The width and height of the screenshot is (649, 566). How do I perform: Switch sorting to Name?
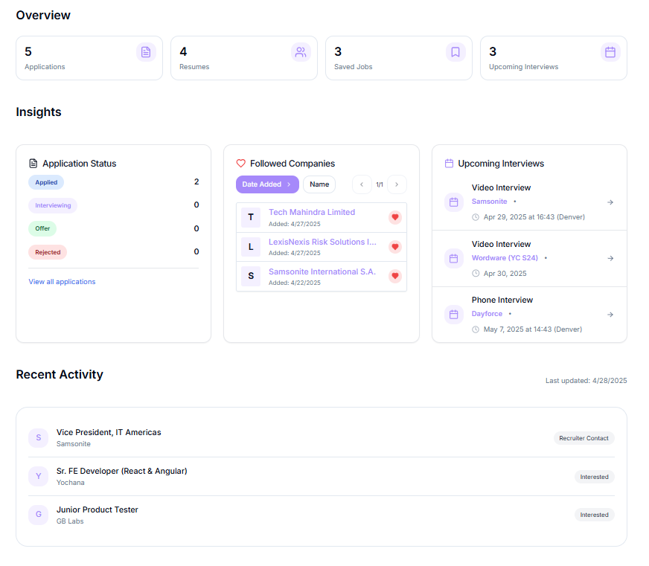319,184
